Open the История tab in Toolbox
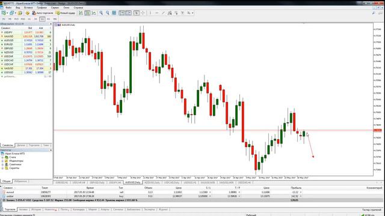 tap(36, 209)
